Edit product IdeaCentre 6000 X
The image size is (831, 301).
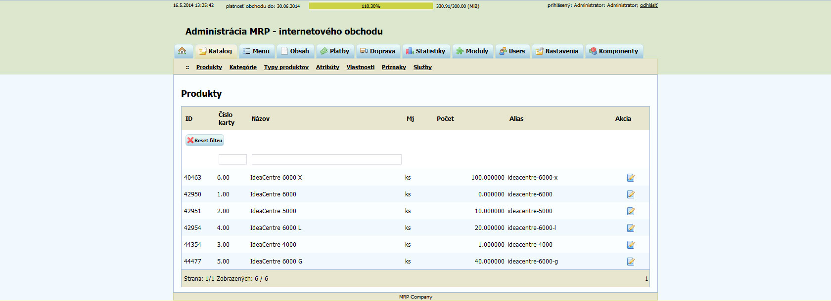631,178
